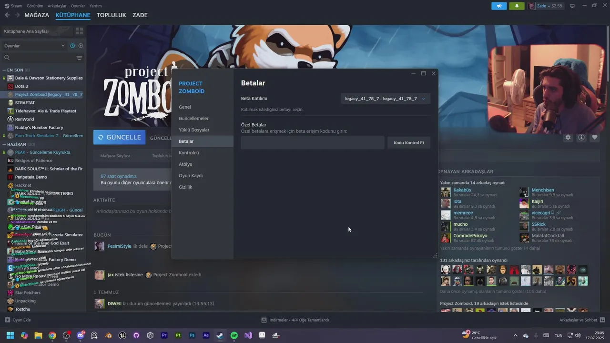Viewport: 610px width, 343px height.
Task: Go forward with the right arrow
Action: [18, 15]
